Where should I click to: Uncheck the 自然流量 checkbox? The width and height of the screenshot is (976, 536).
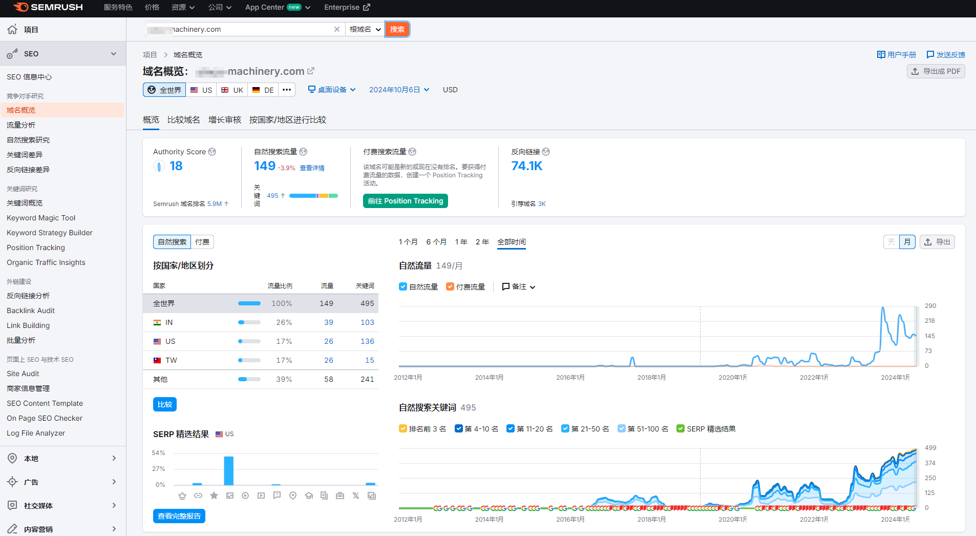403,286
